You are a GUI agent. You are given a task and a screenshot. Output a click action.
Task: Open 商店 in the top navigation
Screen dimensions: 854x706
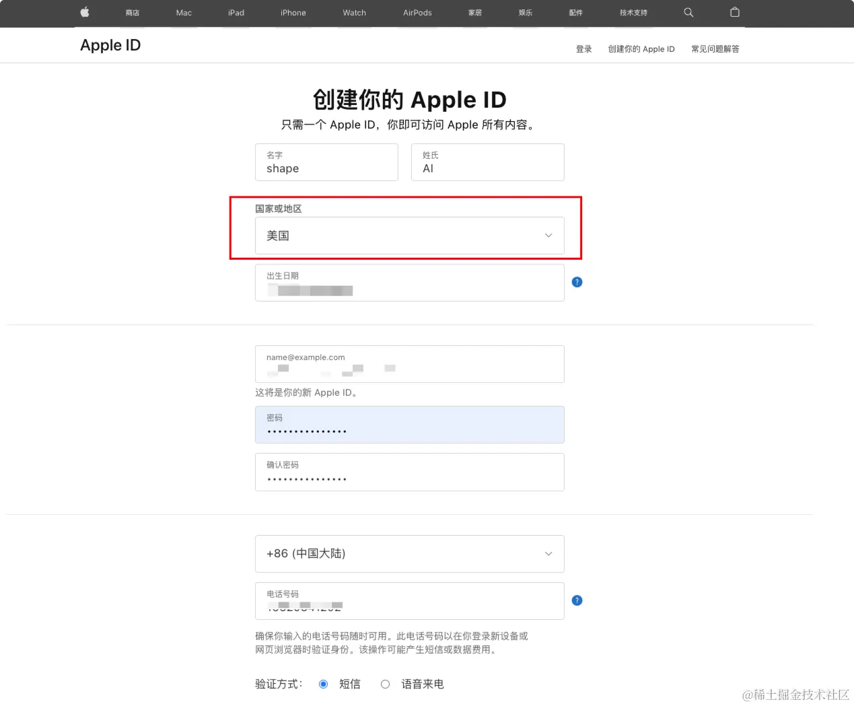[x=133, y=13]
